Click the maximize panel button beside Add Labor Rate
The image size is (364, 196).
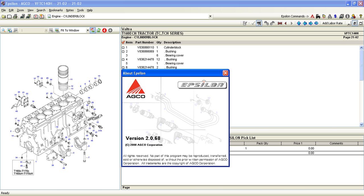click(361, 23)
